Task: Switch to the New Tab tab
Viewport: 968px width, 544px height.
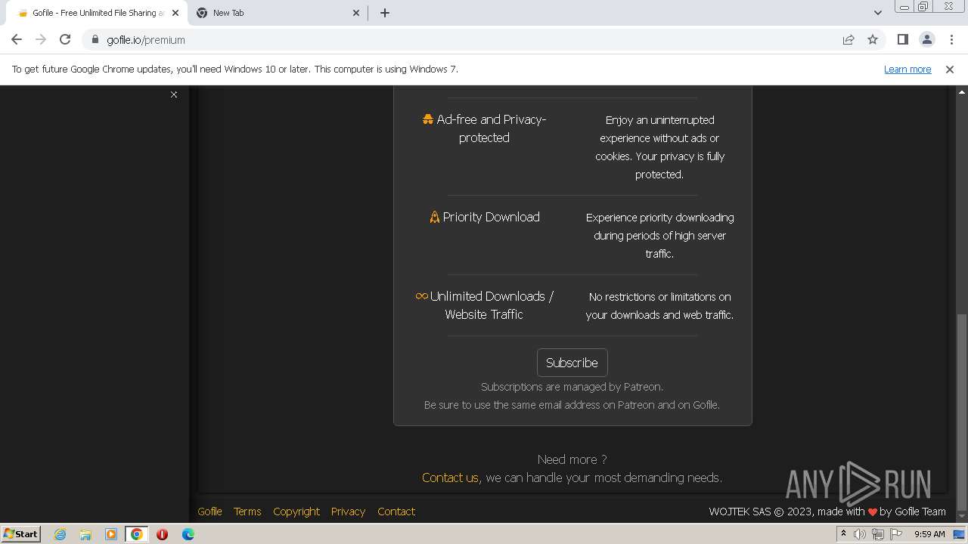Action: coord(278,13)
